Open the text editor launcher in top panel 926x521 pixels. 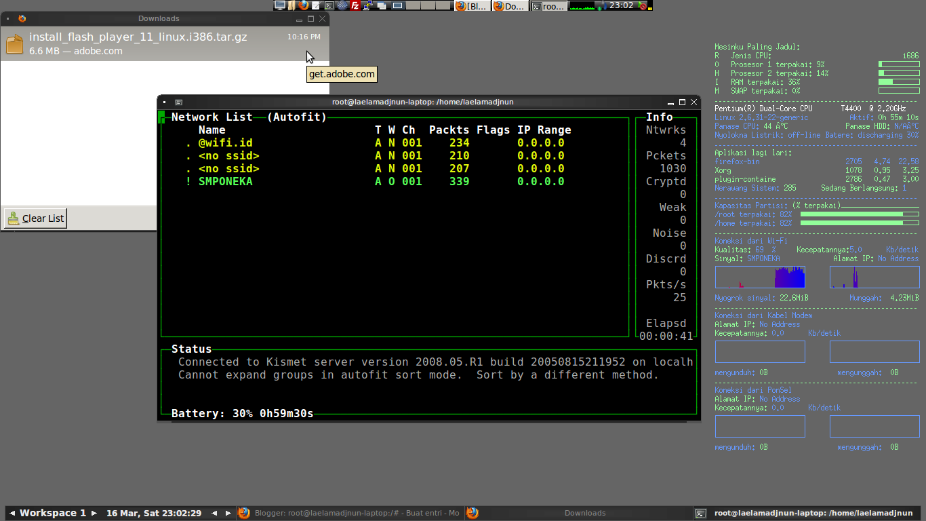click(x=316, y=5)
